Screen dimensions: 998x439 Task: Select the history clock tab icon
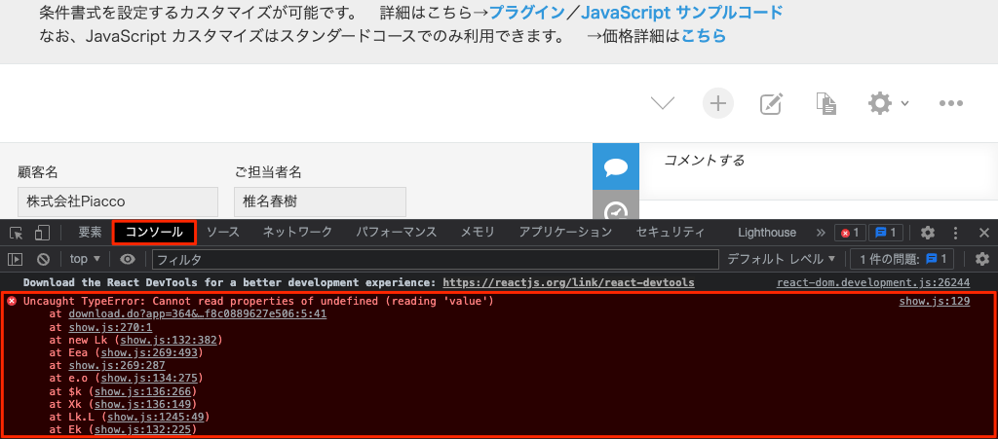tap(616, 209)
